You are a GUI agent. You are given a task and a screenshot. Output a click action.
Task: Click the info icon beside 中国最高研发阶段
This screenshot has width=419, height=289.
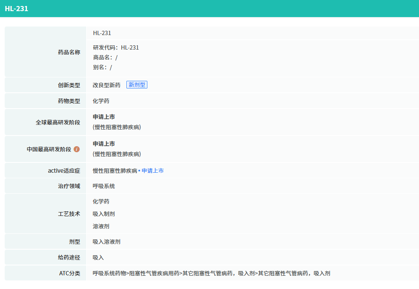[77, 149]
